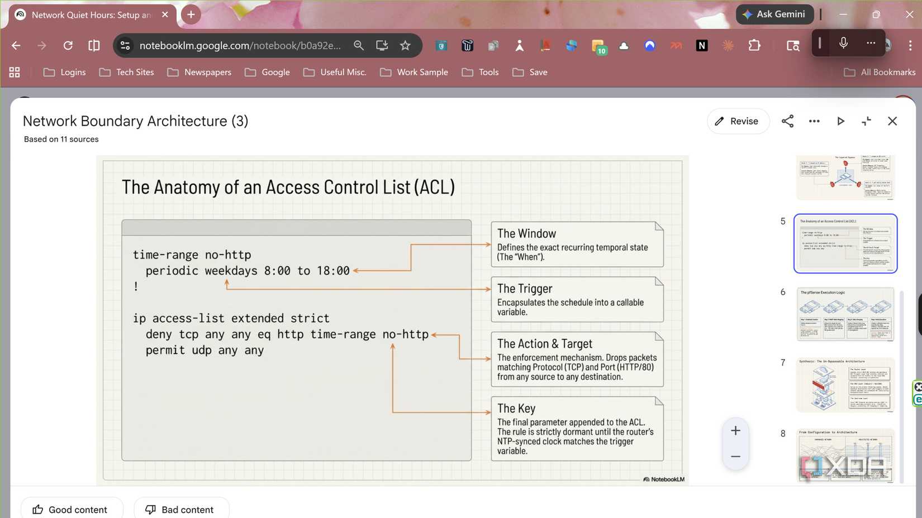This screenshot has height=518, width=922.
Task: Play the presentation slideshow
Action: coord(840,121)
